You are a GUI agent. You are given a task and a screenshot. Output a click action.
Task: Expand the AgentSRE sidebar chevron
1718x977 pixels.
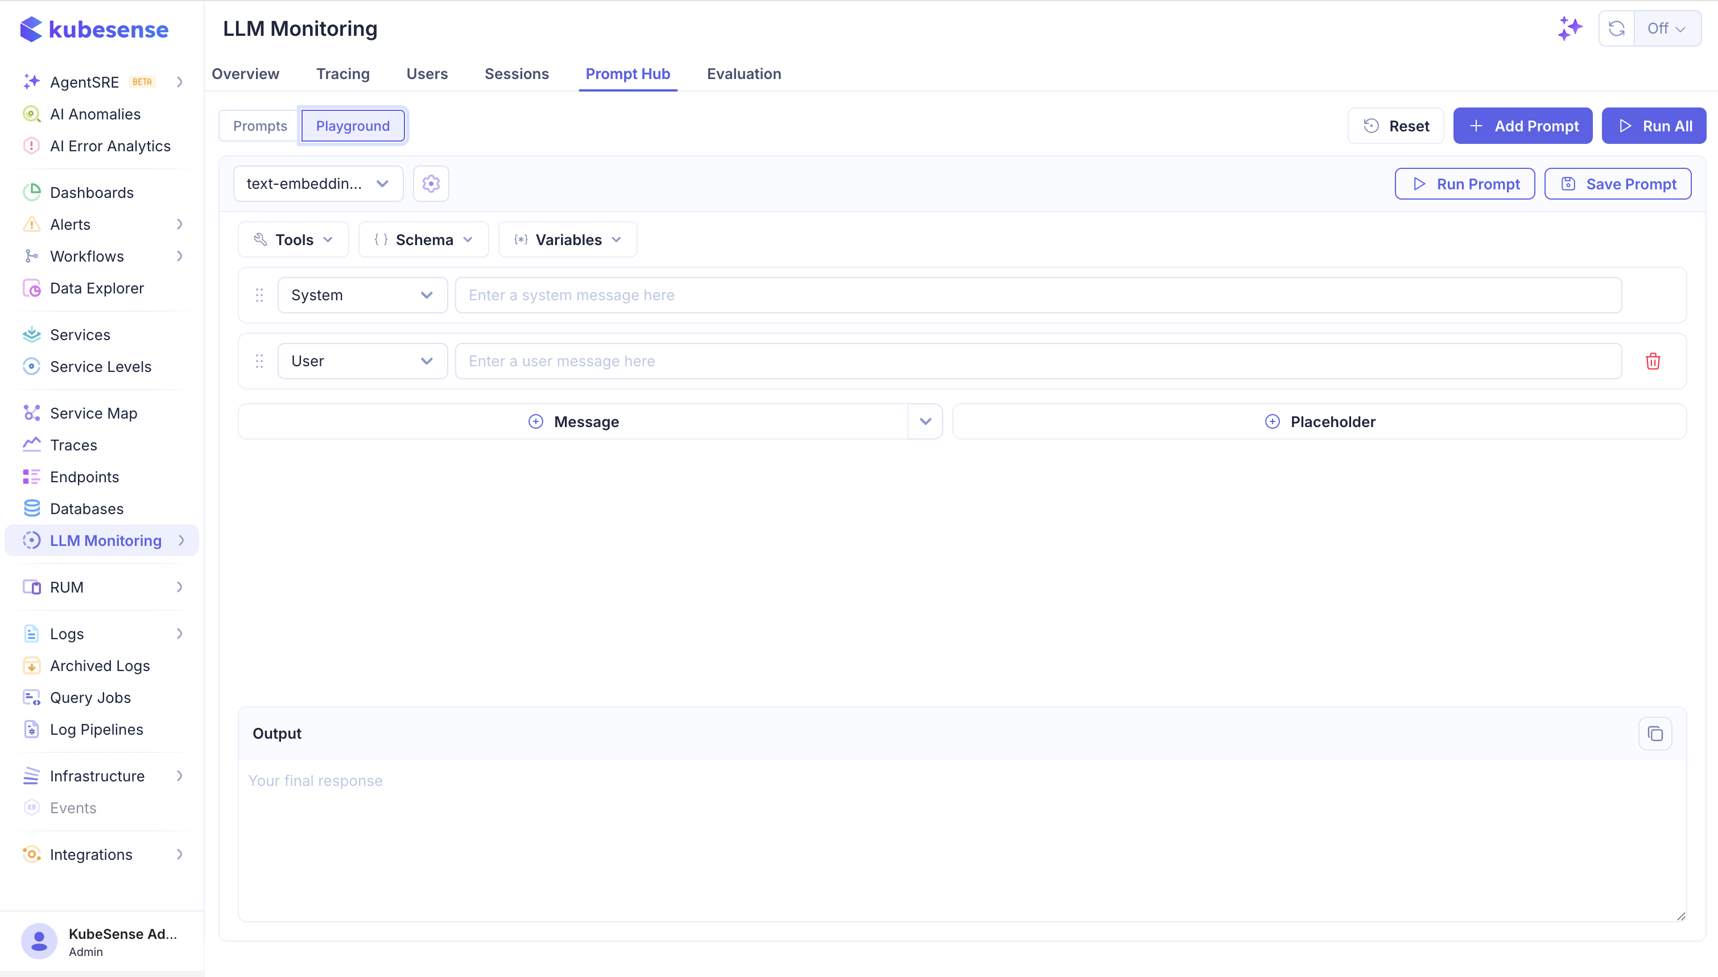(179, 82)
